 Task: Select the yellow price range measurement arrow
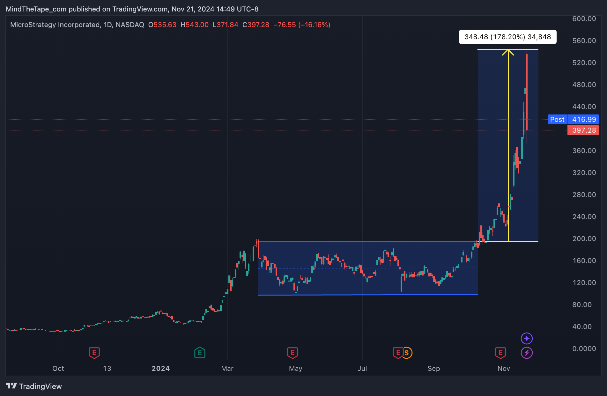(x=508, y=145)
